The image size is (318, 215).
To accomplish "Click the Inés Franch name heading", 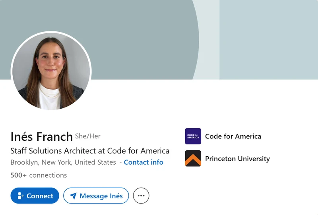I will (42, 136).
